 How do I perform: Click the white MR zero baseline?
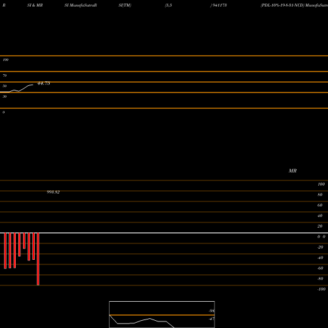tap(164, 233)
